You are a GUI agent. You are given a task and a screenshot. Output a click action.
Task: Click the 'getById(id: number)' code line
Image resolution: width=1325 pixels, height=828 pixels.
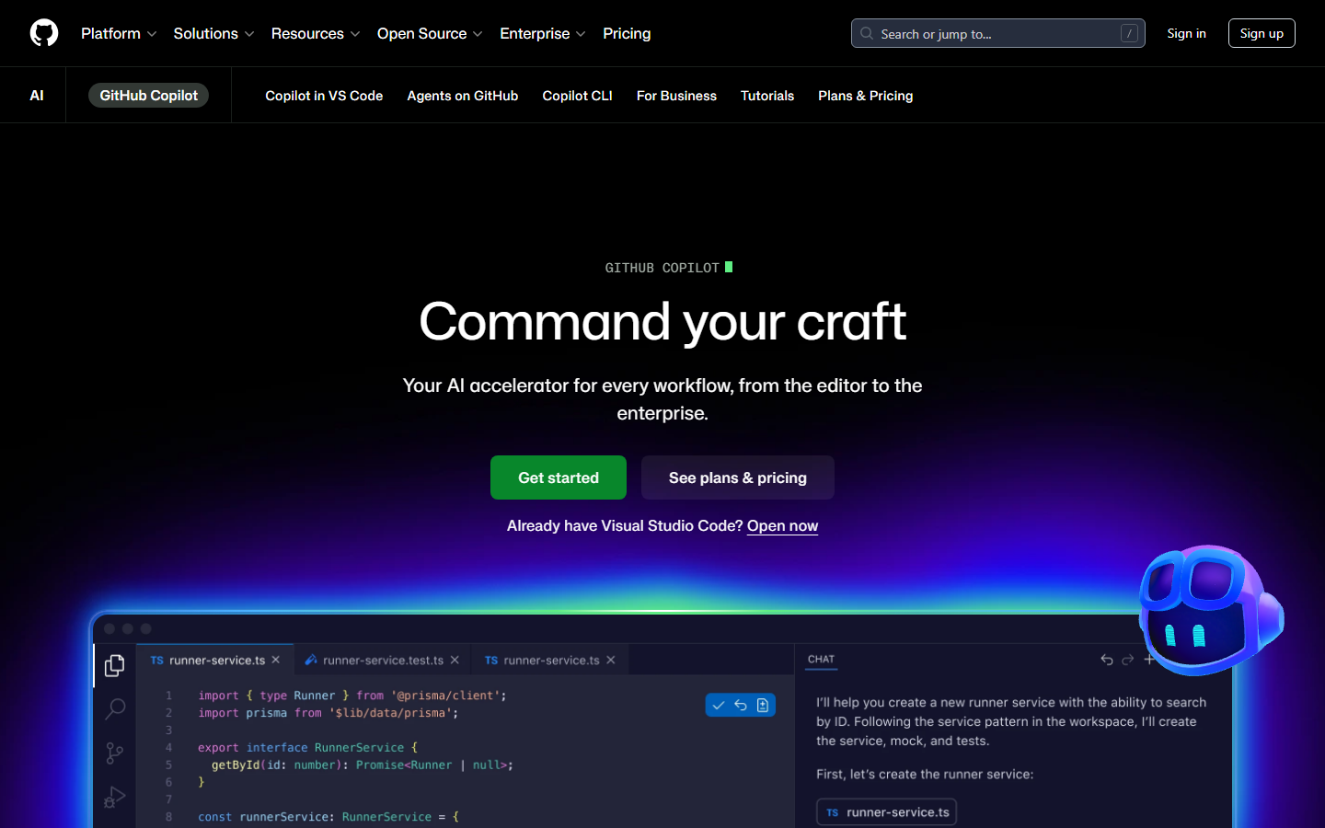363,765
